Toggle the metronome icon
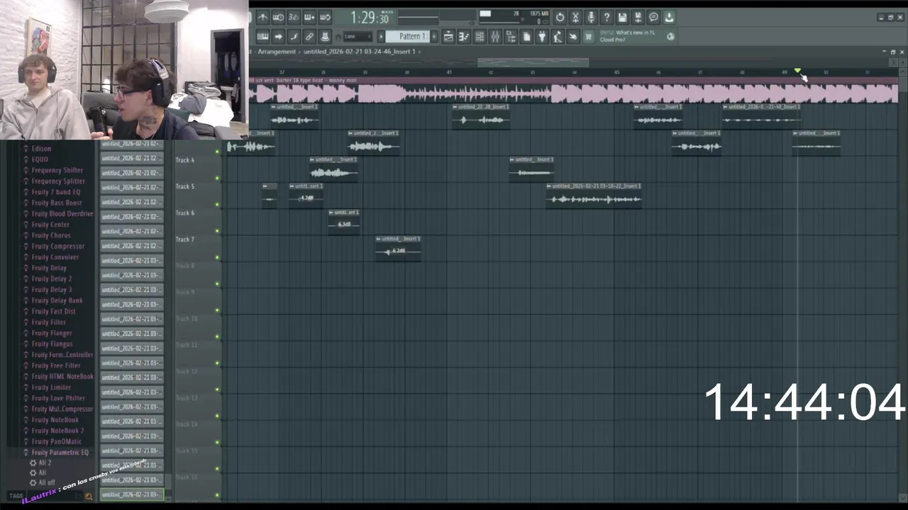Viewport: 908px width, 510px height. [262, 17]
